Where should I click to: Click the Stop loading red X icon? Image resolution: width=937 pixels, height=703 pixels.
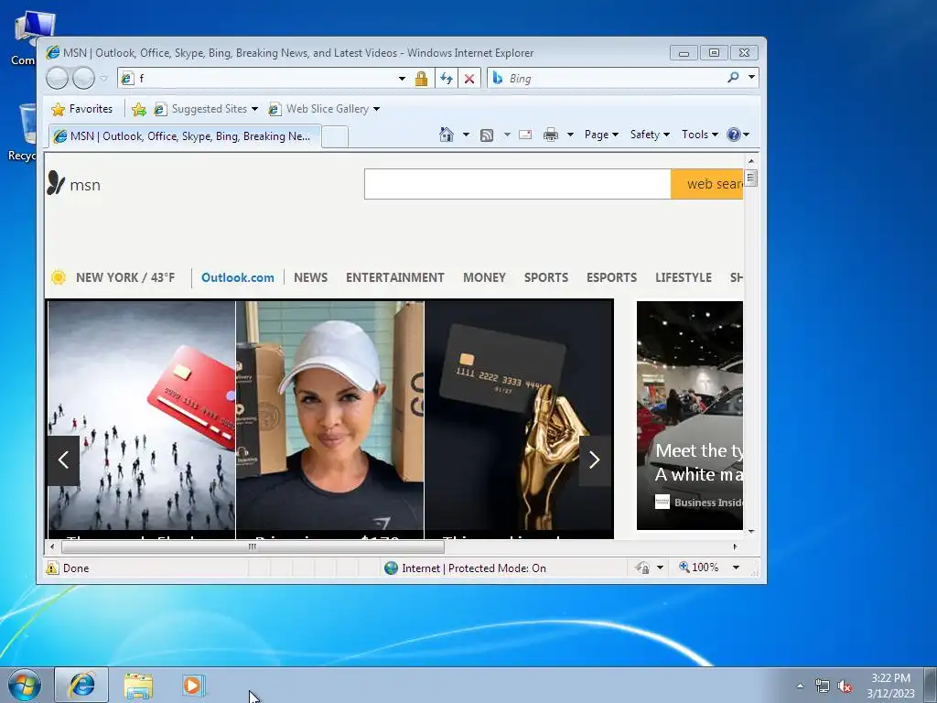tap(469, 79)
